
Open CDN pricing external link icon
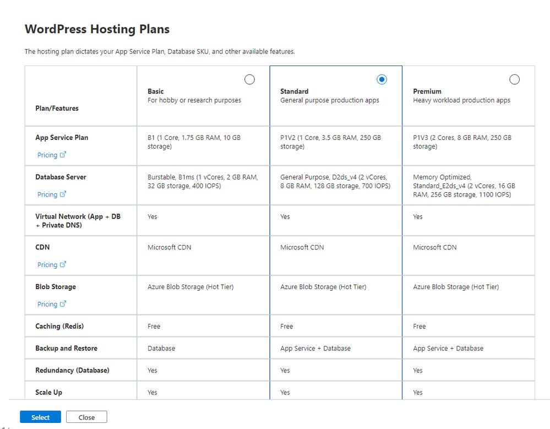(63, 264)
